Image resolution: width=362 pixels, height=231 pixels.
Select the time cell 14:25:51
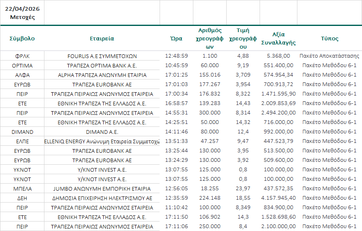[x=176, y=122]
